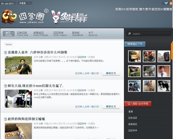Open random thumbnail of men on stadium field

(134, 71)
